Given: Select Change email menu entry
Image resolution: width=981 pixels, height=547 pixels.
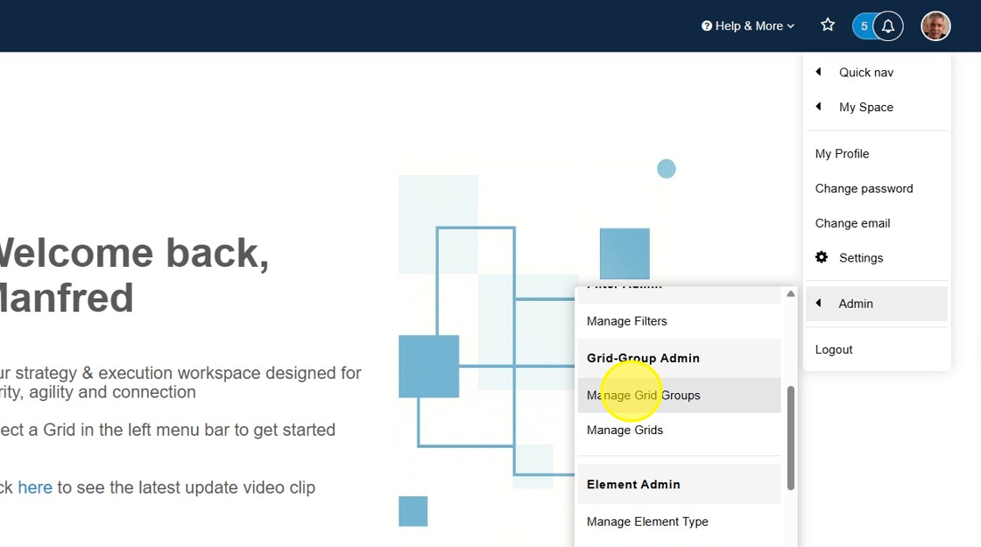Looking at the screenshot, I should coord(852,223).
